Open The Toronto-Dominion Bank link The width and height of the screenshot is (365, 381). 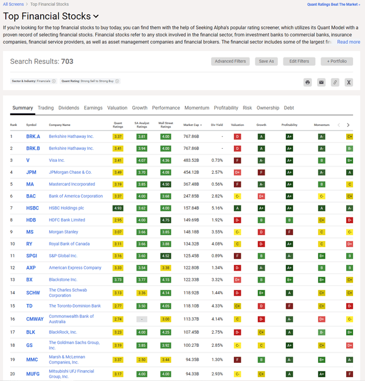75,306
